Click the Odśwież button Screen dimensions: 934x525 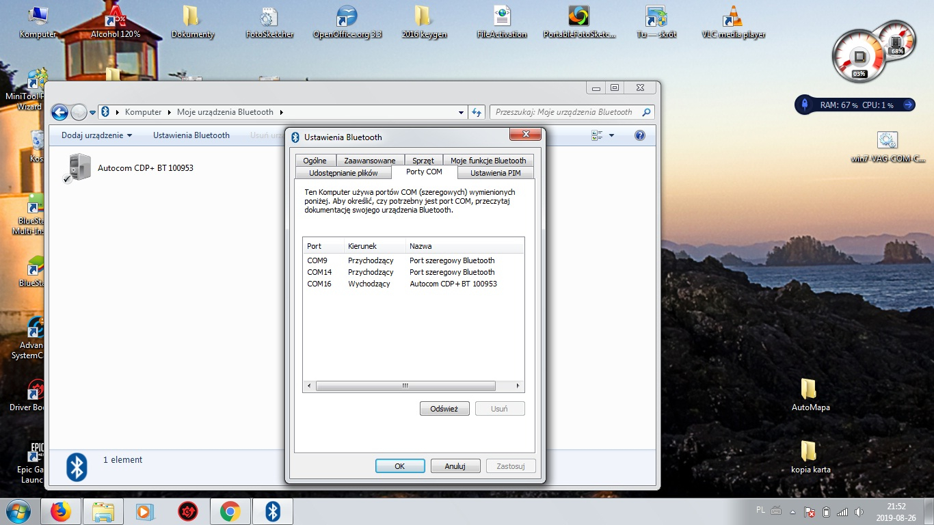[444, 409]
